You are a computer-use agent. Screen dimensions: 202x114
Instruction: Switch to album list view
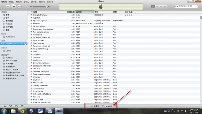157,6
